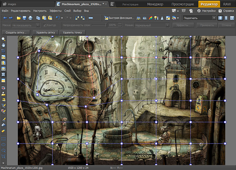This screenshot has height=170, width=236.
Task: Select the red mesh control point
Action: click(x=89, y=56)
